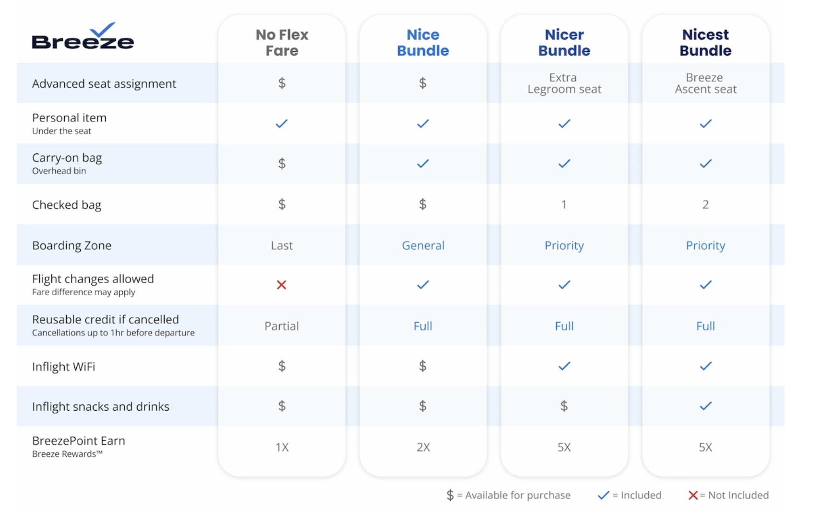Click the red X for No Flex flight changes
This screenshot has height=520, width=833.
click(282, 285)
